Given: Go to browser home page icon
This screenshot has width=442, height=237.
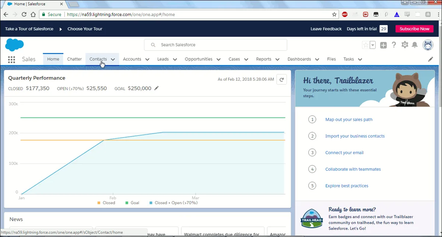Looking at the screenshot, I should (x=33, y=14).
